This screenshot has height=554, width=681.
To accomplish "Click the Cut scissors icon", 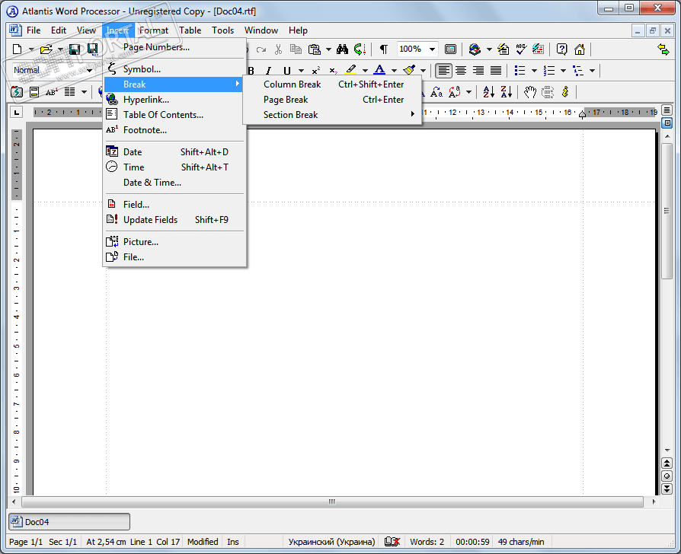I will (278, 49).
